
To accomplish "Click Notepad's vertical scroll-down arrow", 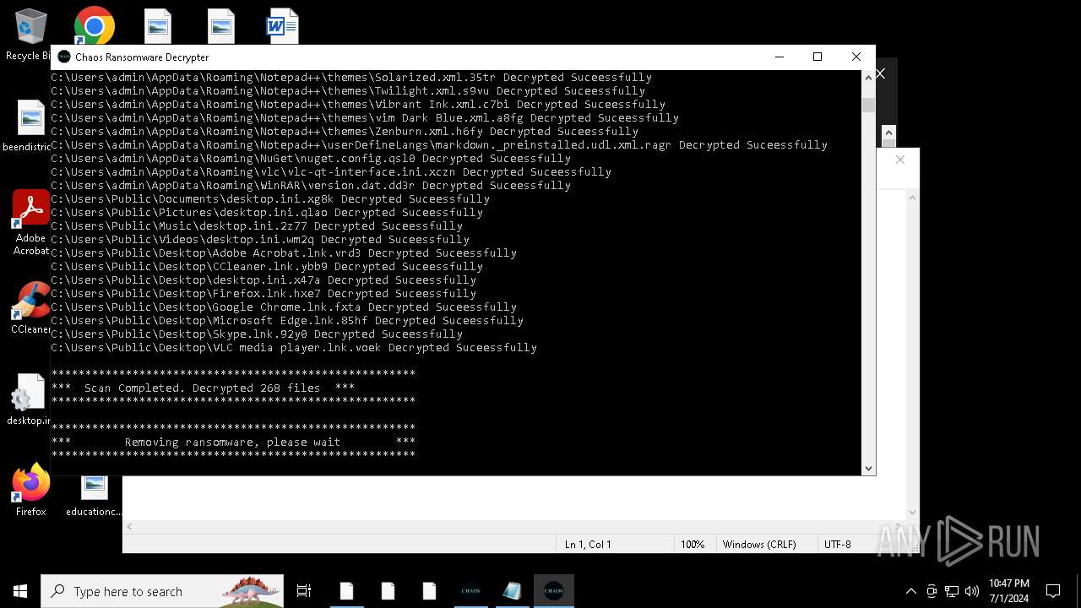I will tap(912, 512).
